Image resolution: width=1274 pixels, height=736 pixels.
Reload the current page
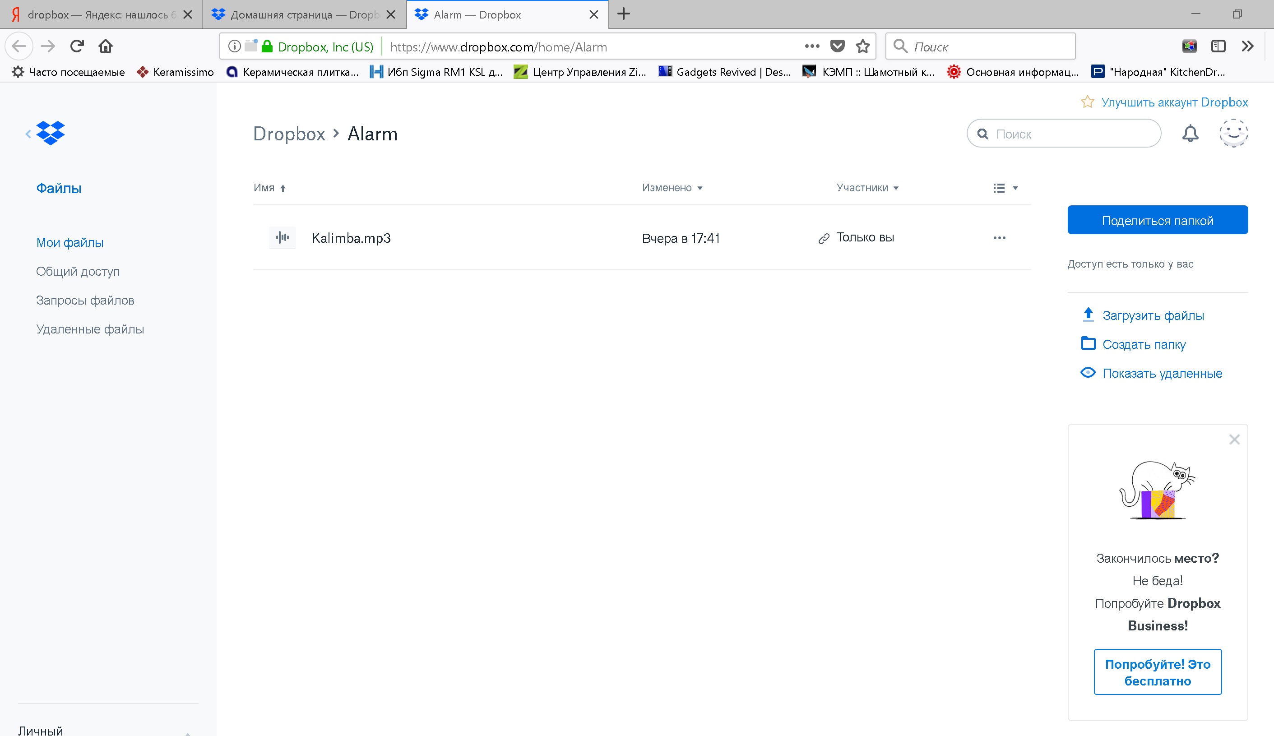(77, 46)
